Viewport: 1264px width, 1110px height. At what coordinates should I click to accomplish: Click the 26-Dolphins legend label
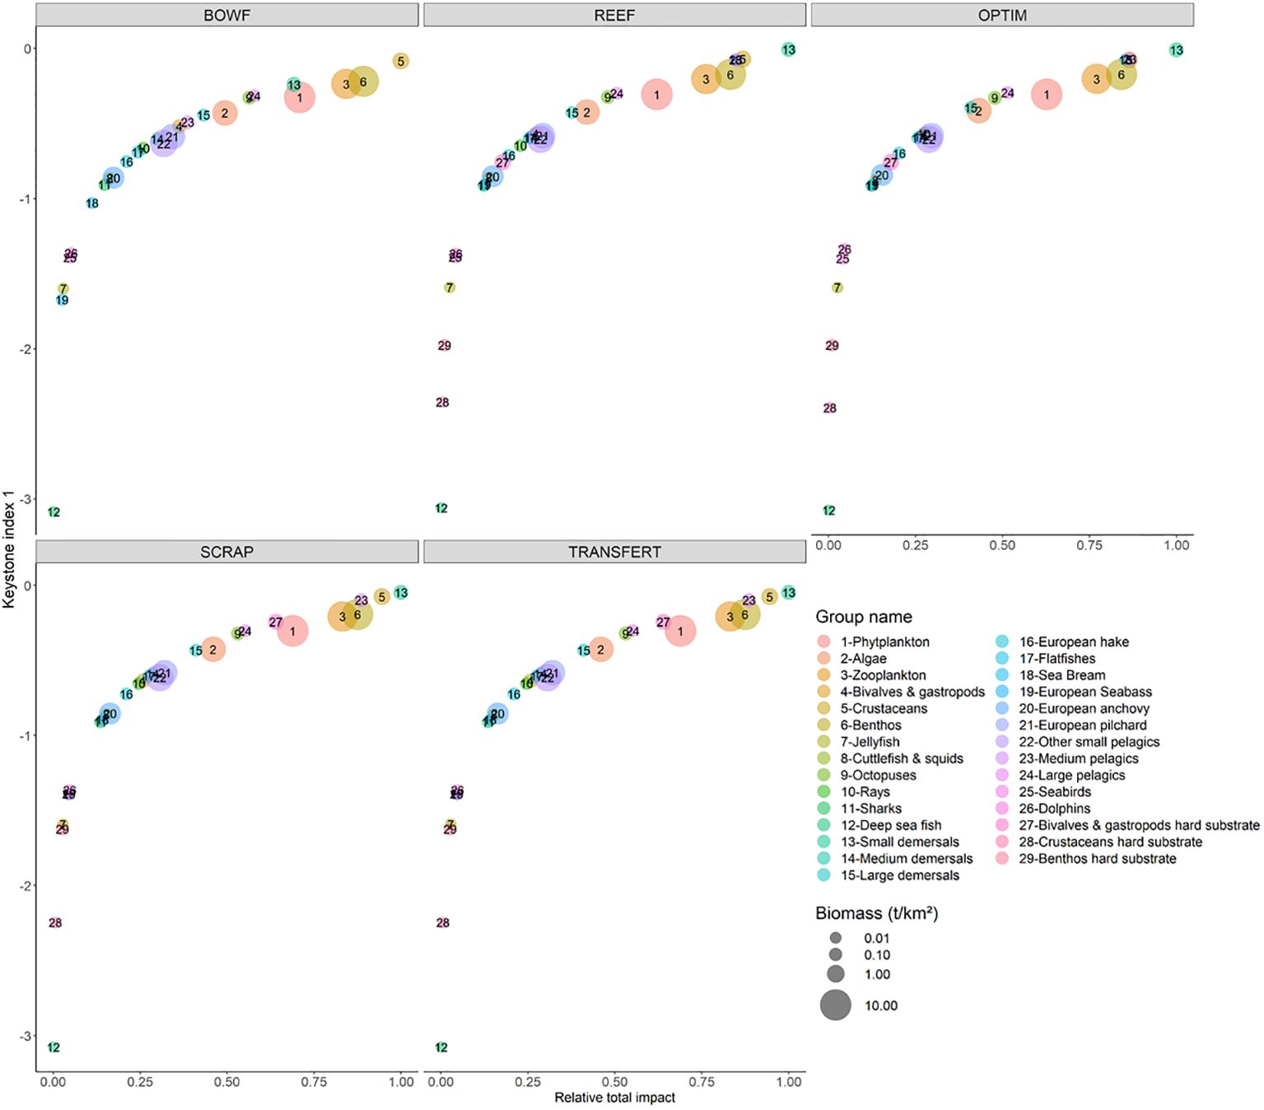1055,809
